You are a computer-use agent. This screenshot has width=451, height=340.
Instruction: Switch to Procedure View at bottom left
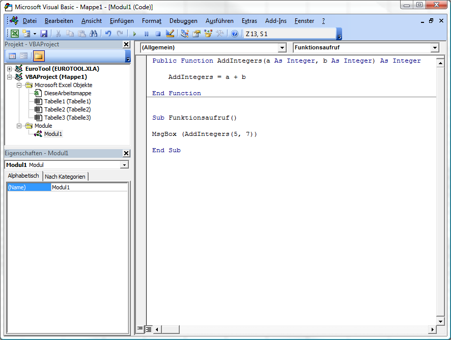[140, 329]
